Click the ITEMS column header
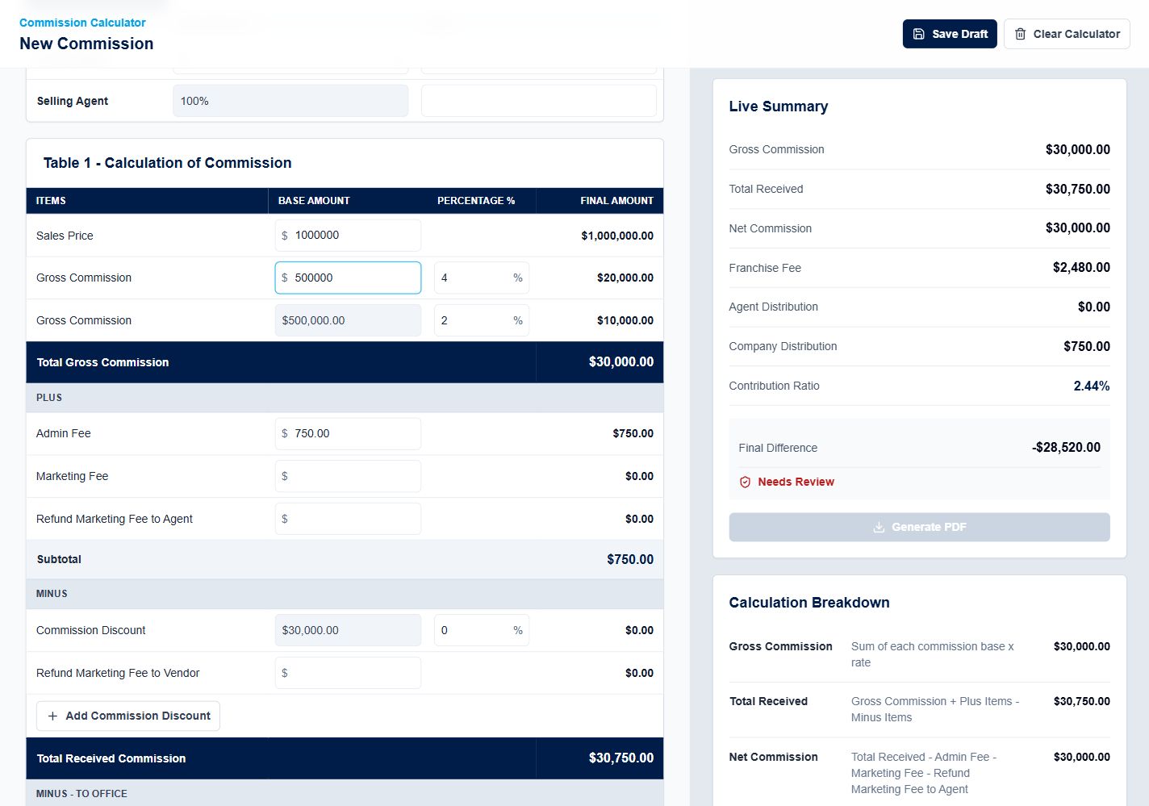This screenshot has width=1149, height=806. point(51,201)
